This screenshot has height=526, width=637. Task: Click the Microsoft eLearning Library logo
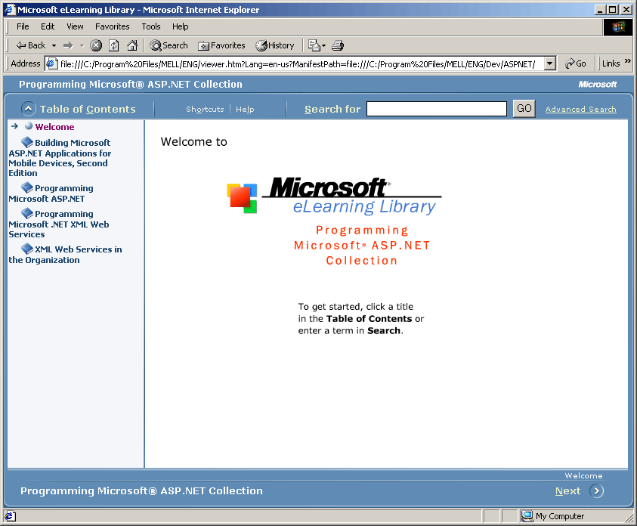tap(334, 196)
